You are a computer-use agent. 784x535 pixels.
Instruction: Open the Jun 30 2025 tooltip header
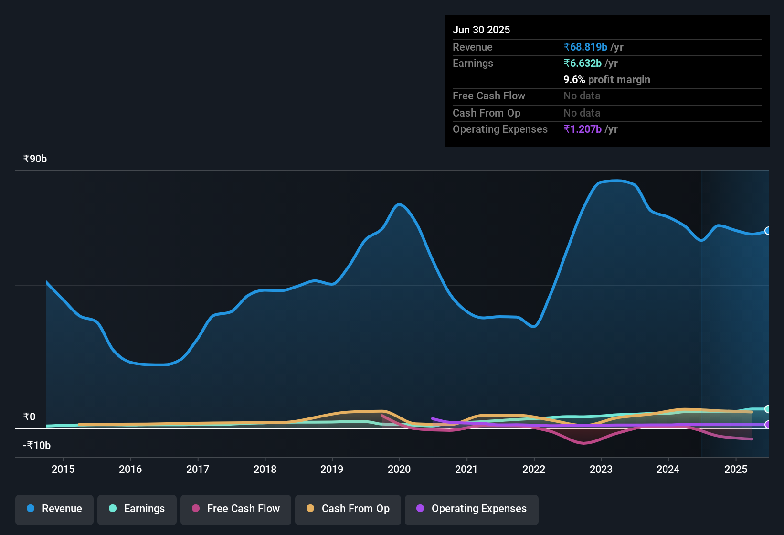481,30
